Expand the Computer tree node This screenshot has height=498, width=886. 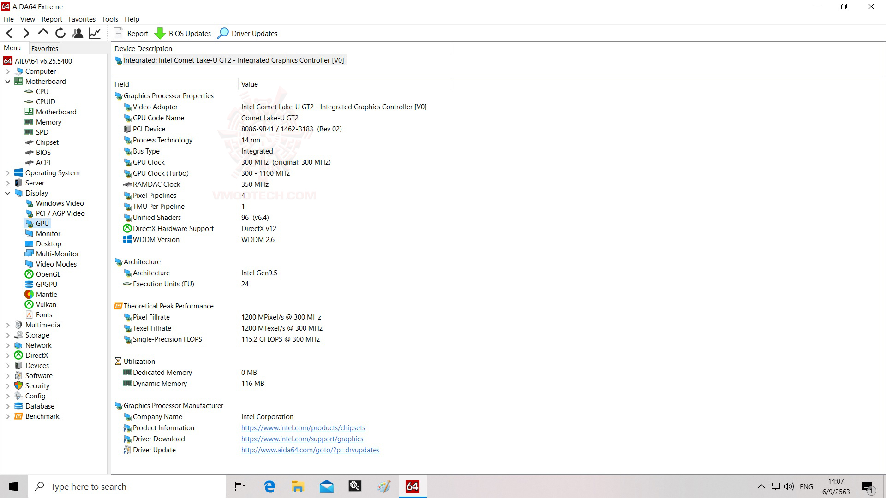click(8, 71)
